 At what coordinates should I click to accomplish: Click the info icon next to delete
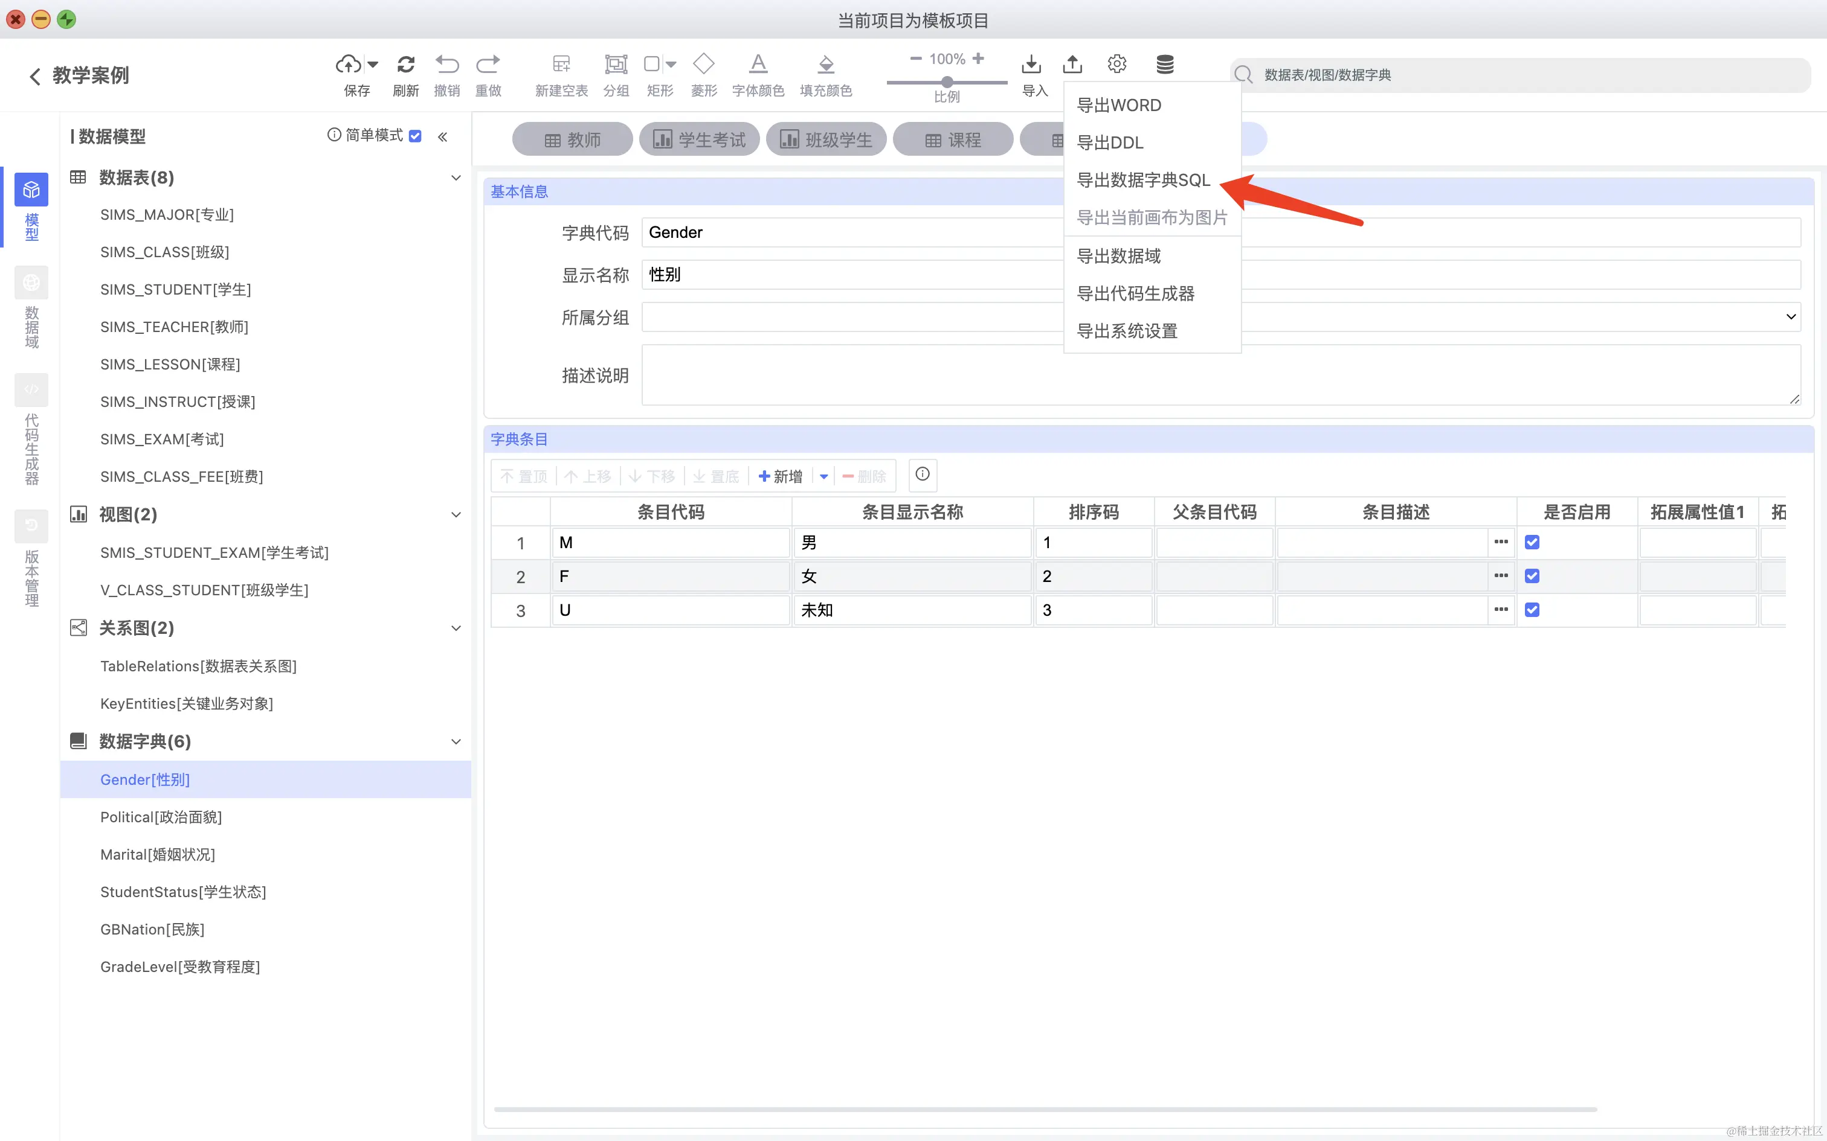click(x=923, y=475)
